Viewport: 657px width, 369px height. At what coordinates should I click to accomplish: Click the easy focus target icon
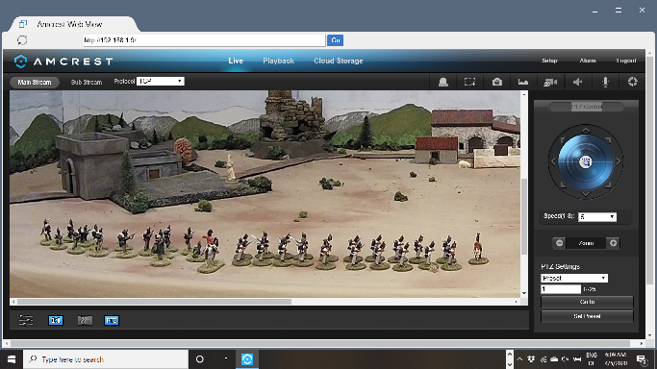coord(633,82)
